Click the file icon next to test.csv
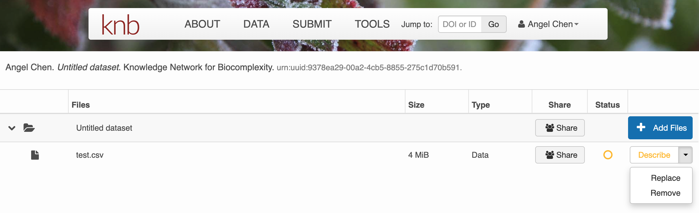Screen dimensions: 699x213 pyautogui.click(x=35, y=155)
